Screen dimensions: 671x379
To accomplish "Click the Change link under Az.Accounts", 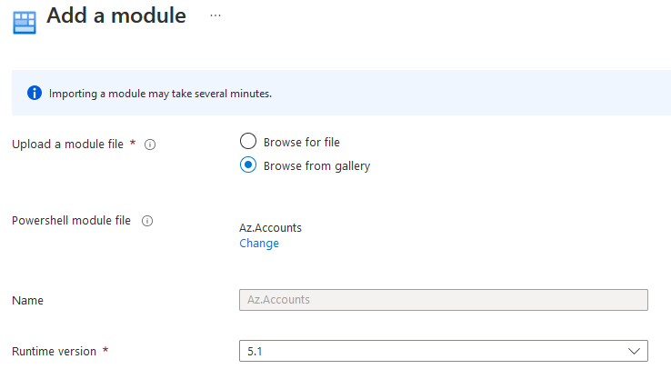I will point(259,244).
